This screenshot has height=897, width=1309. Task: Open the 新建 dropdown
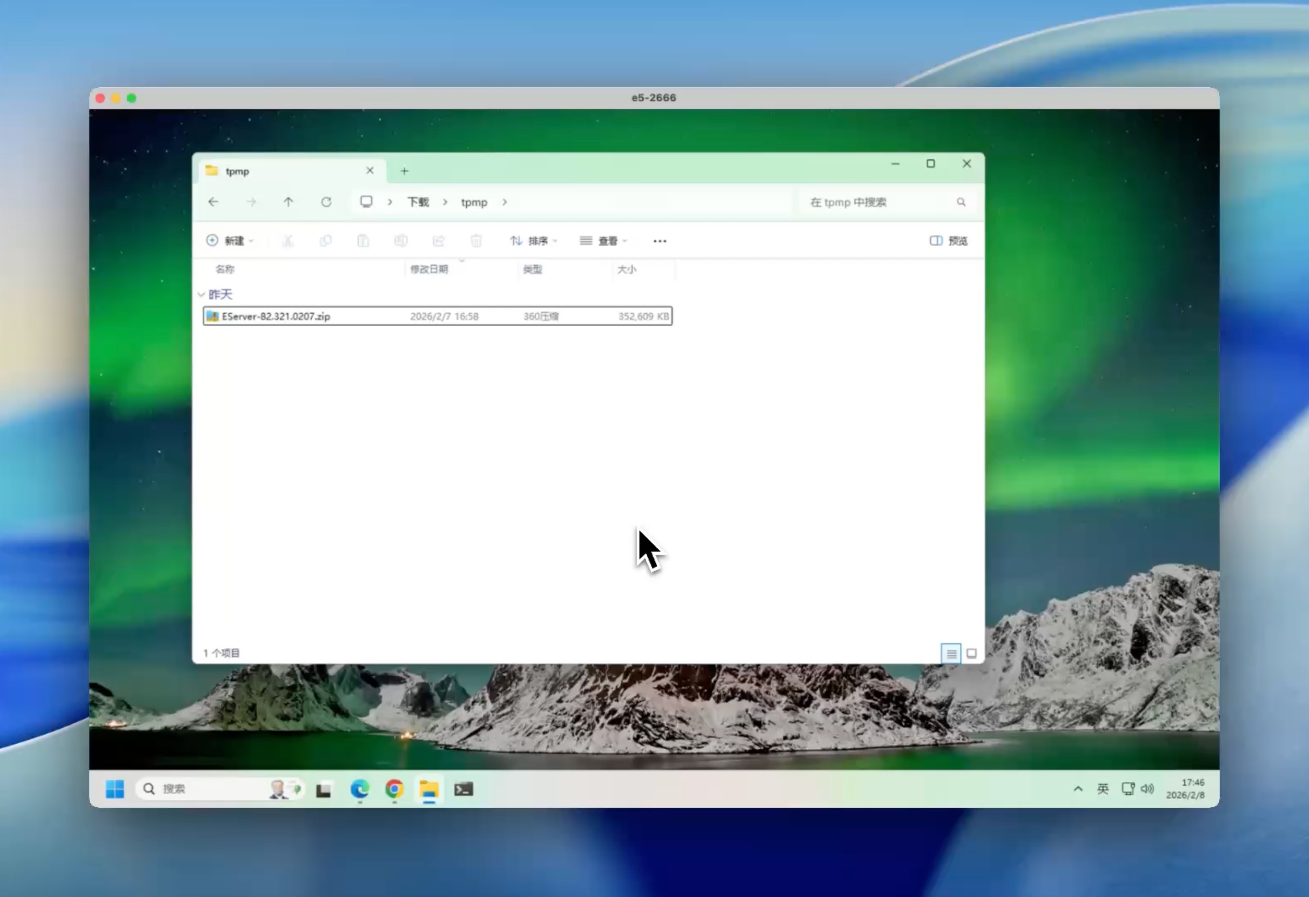(230, 241)
